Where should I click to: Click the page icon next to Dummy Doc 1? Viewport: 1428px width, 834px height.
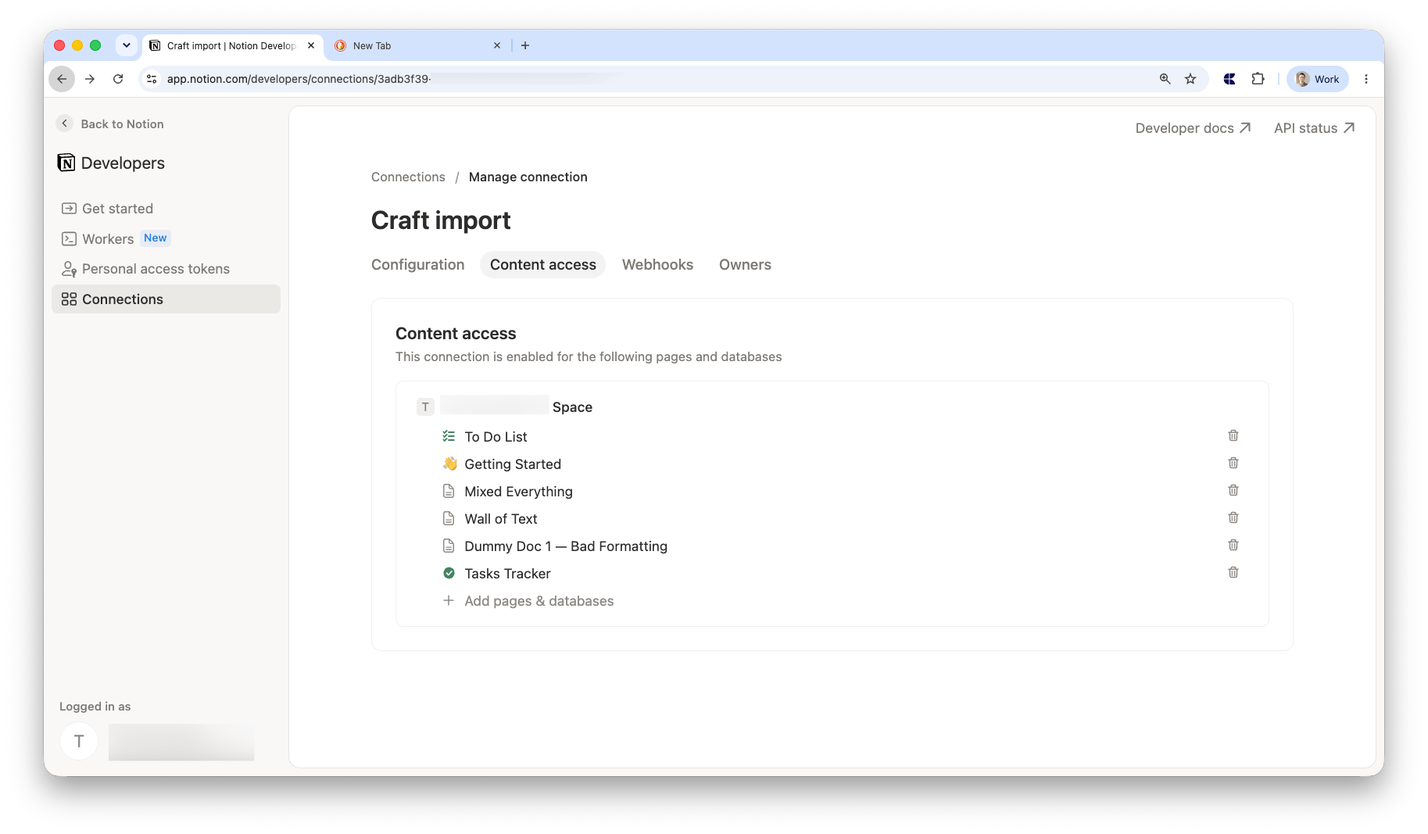click(x=449, y=546)
